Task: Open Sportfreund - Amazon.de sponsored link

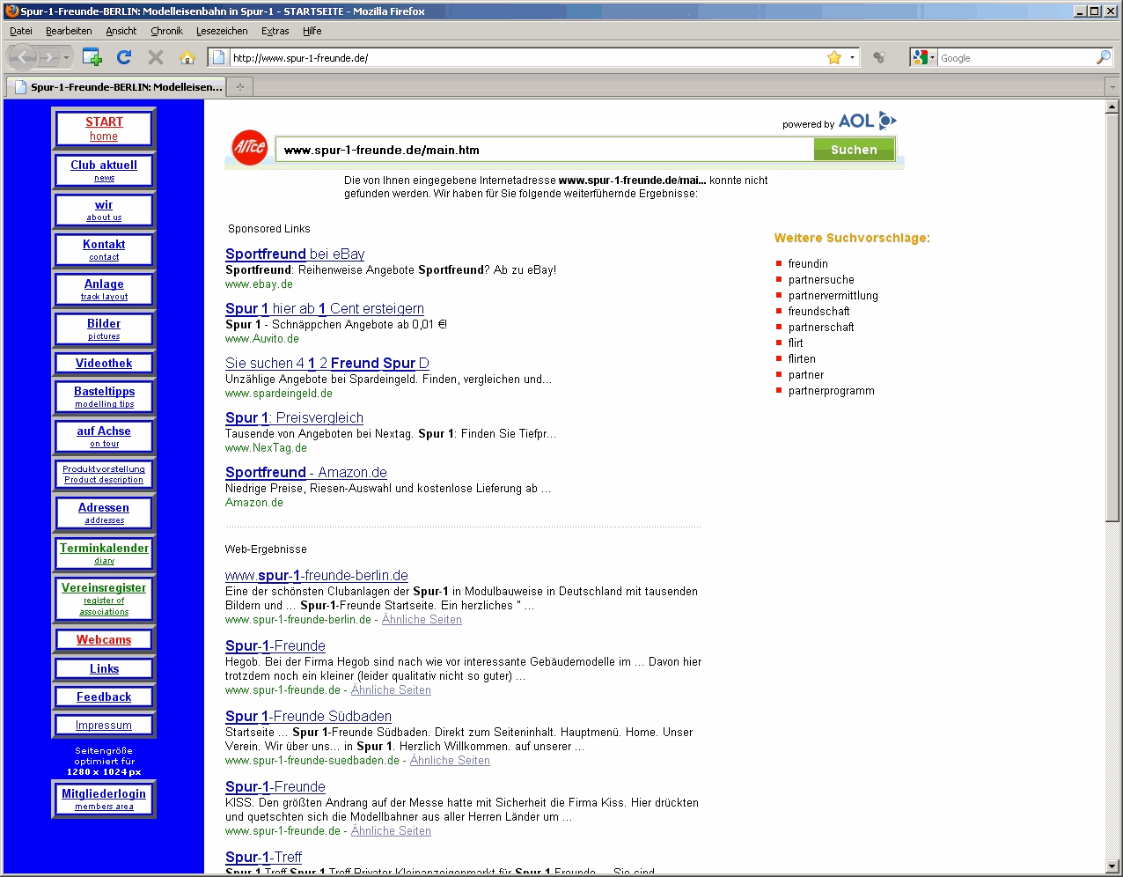Action: click(306, 473)
